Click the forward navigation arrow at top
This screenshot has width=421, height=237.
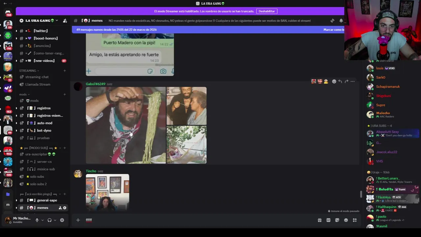pos(11,3)
